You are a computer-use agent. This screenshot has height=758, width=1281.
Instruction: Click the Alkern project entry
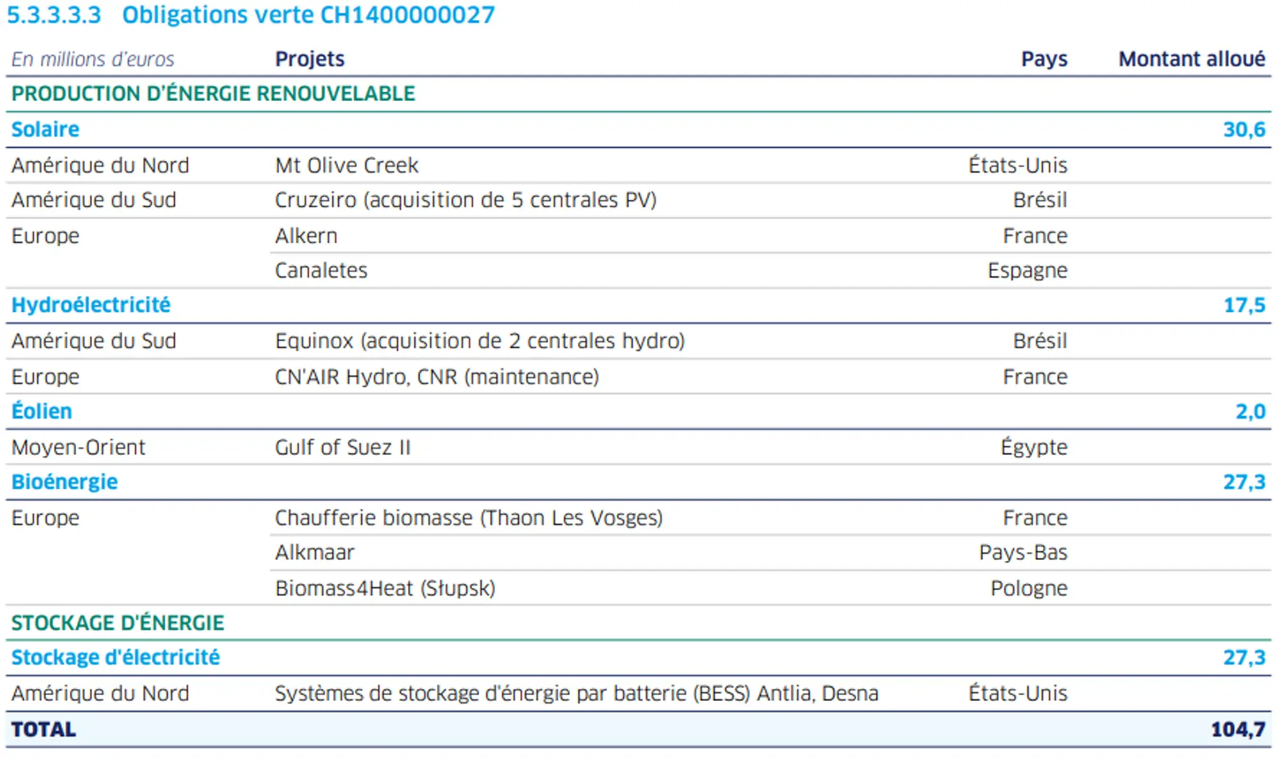pyautogui.click(x=306, y=236)
